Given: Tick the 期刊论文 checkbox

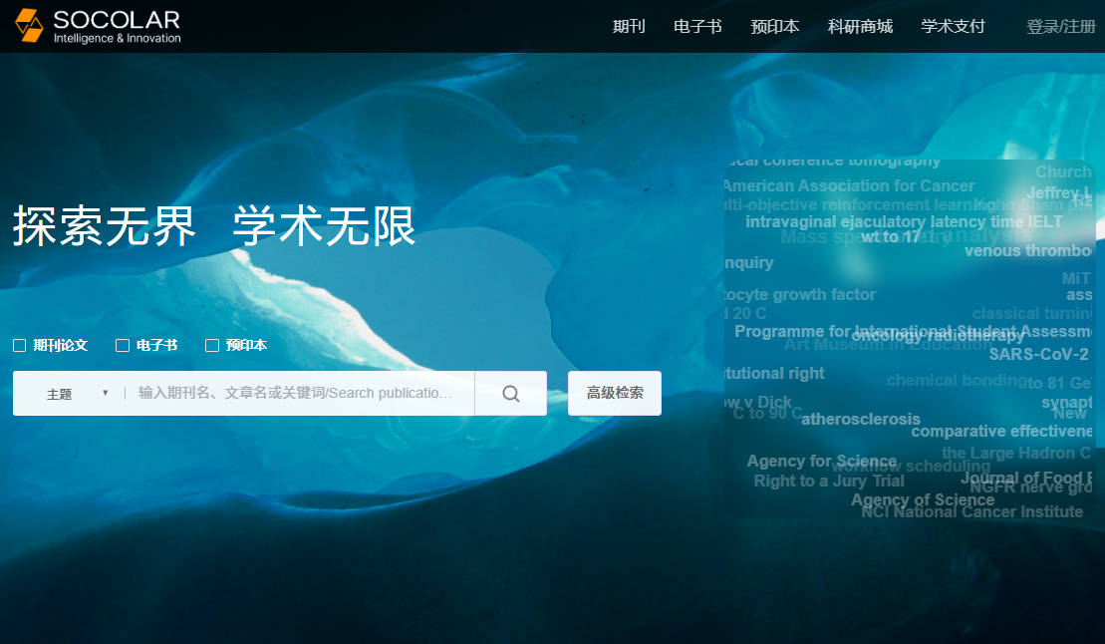Looking at the screenshot, I should [x=20, y=346].
